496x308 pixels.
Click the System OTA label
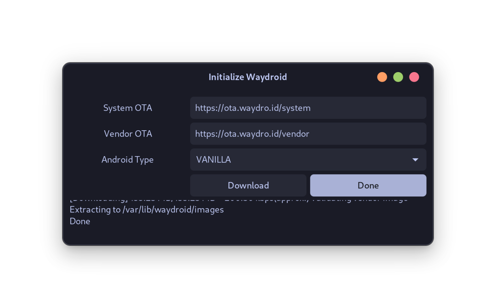(x=128, y=108)
